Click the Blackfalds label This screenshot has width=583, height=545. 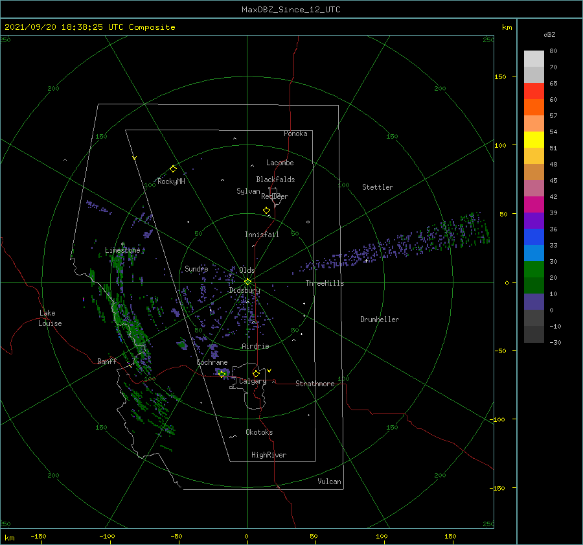click(x=275, y=180)
